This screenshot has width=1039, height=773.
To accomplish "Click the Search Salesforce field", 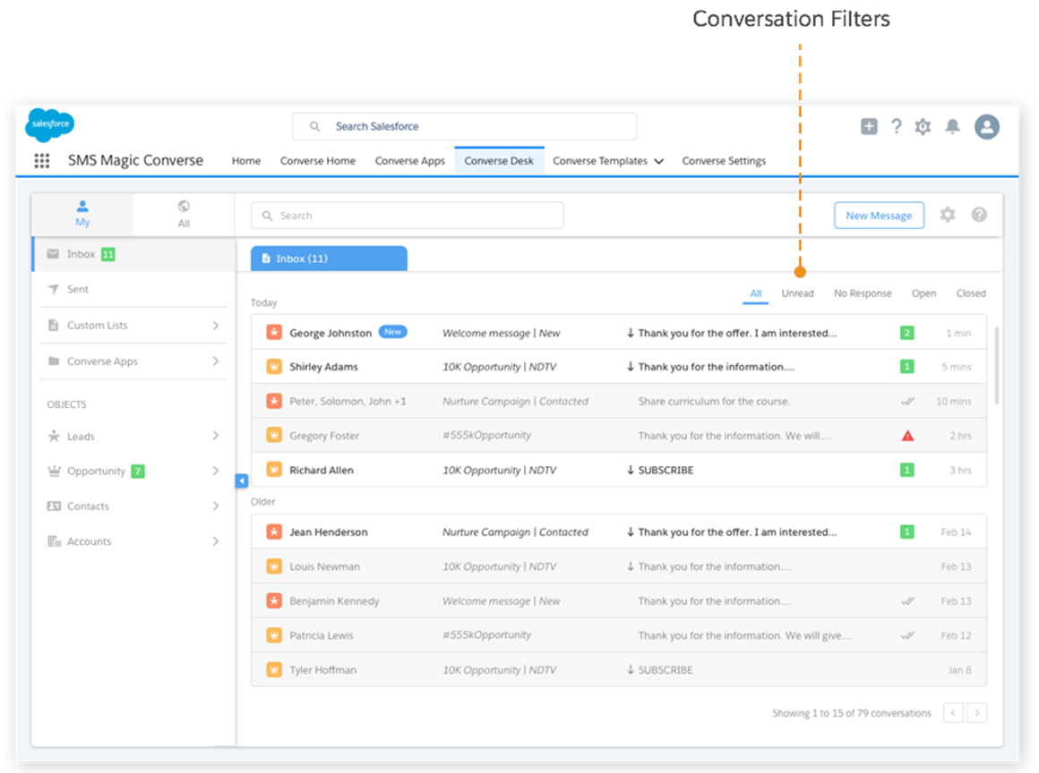I will tap(465, 126).
